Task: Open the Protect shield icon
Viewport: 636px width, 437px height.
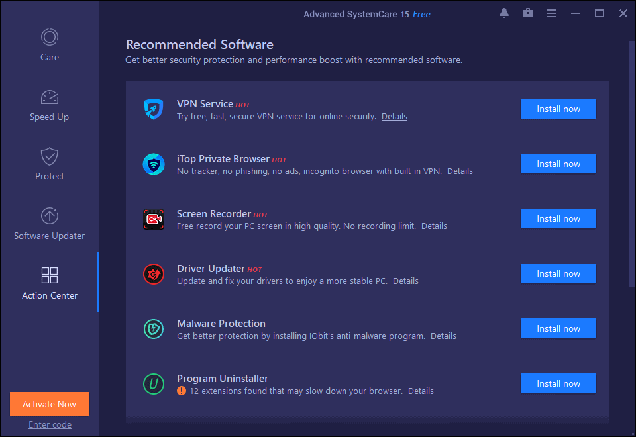Action: (50, 156)
